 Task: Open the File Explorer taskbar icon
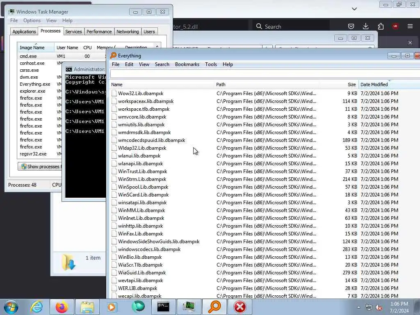click(87, 307)
